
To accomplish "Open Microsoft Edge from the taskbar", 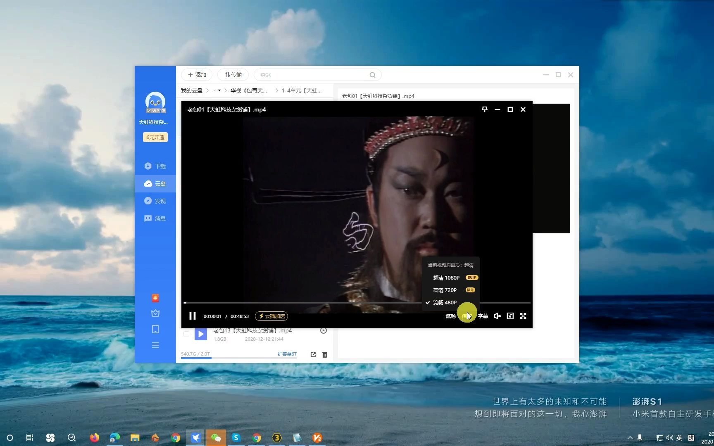I will (x=115, y=438).
